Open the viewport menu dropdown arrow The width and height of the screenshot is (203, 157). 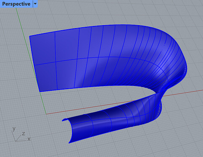click(35, 4)
